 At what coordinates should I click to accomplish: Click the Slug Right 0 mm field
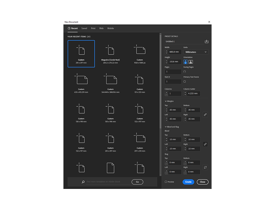pos(193,172)
